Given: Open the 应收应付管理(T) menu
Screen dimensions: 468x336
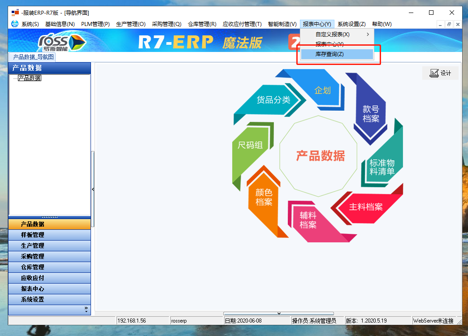Looking at the screenshot, I should [242, 24].
